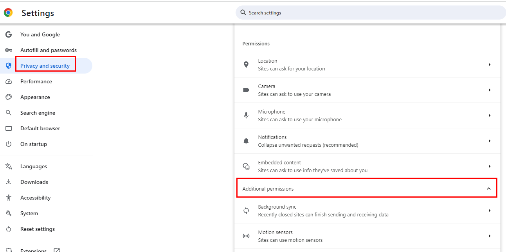
Task: Open Motion sensors via its arrow
Action: 489,236
